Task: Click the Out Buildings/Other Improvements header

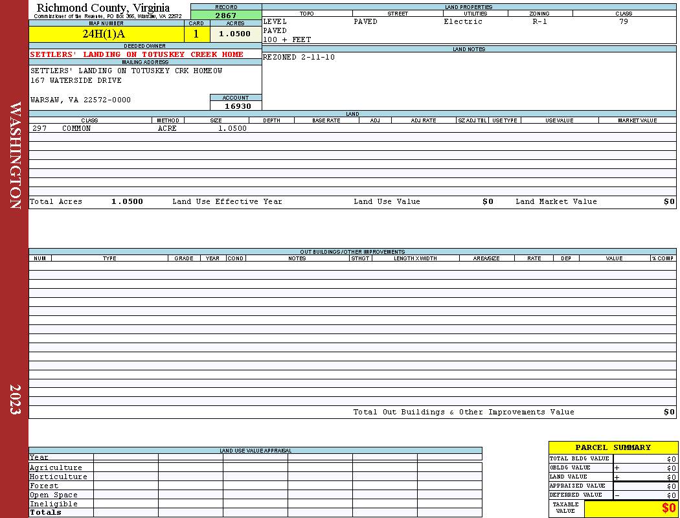Action: coord(352,251)
